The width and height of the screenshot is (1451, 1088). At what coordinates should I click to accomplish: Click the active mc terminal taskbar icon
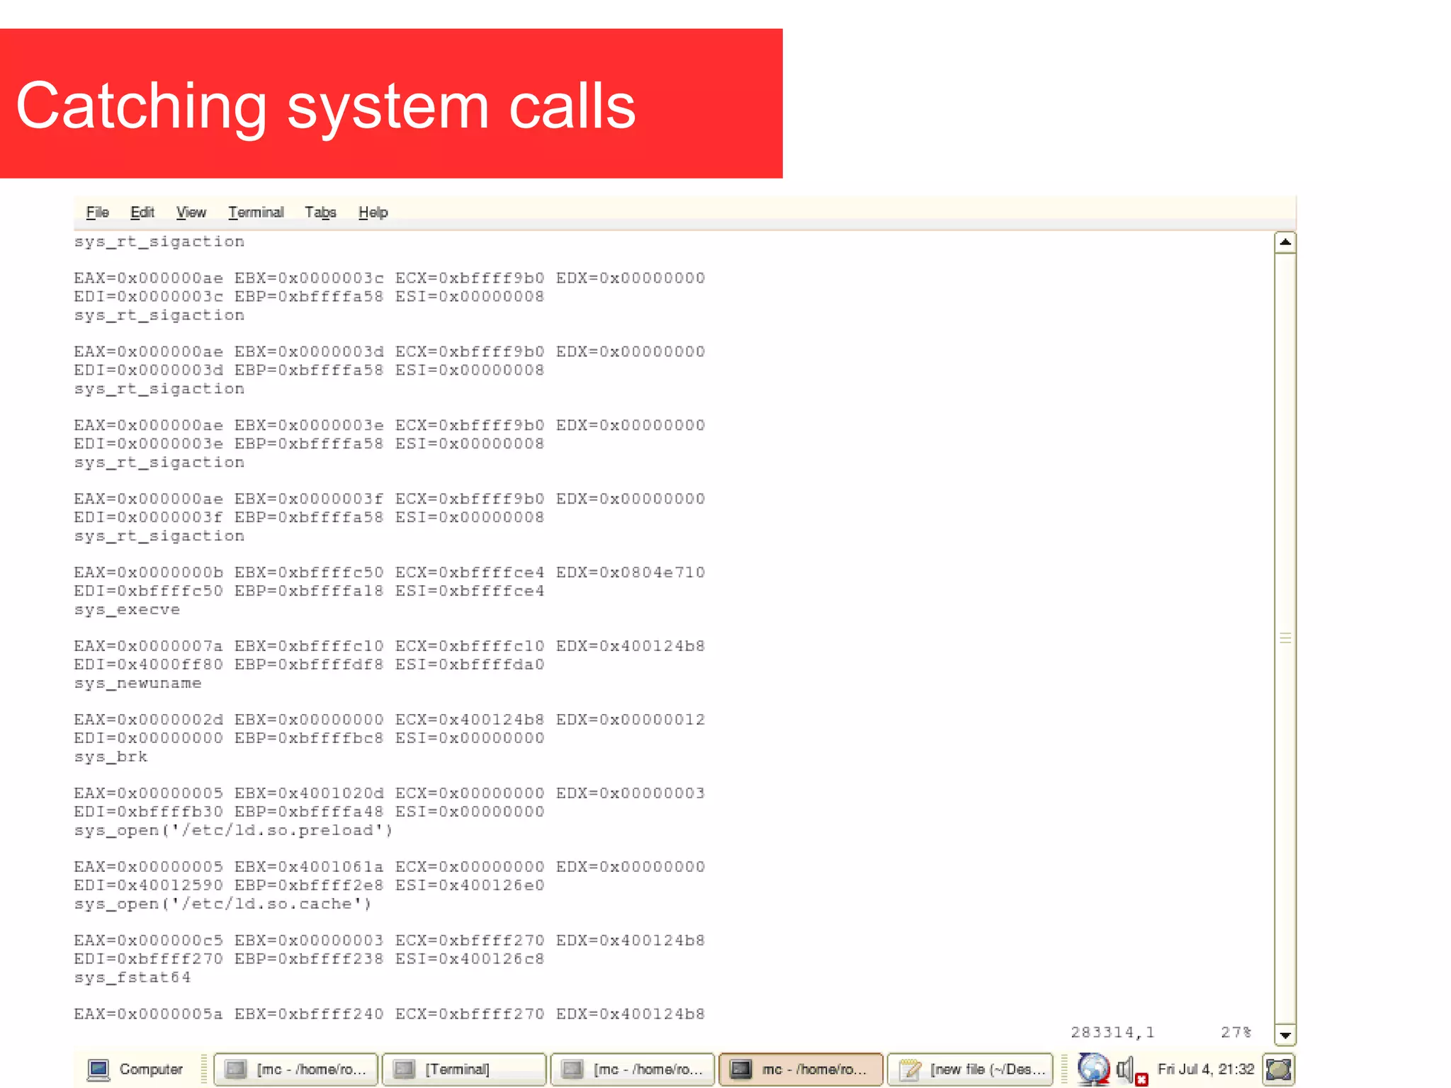point(741,1069)
